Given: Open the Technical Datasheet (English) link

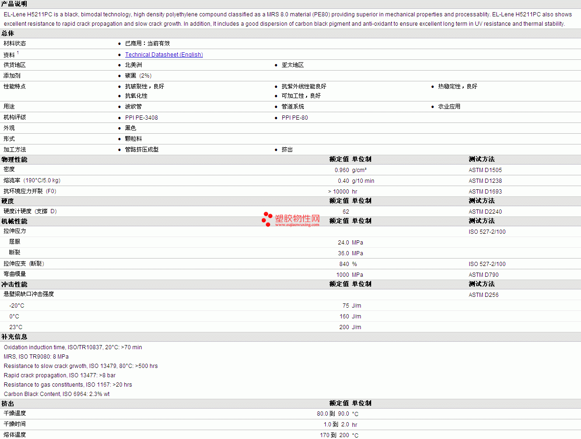Looking at the screenshot, I should [x=164, y=55].
